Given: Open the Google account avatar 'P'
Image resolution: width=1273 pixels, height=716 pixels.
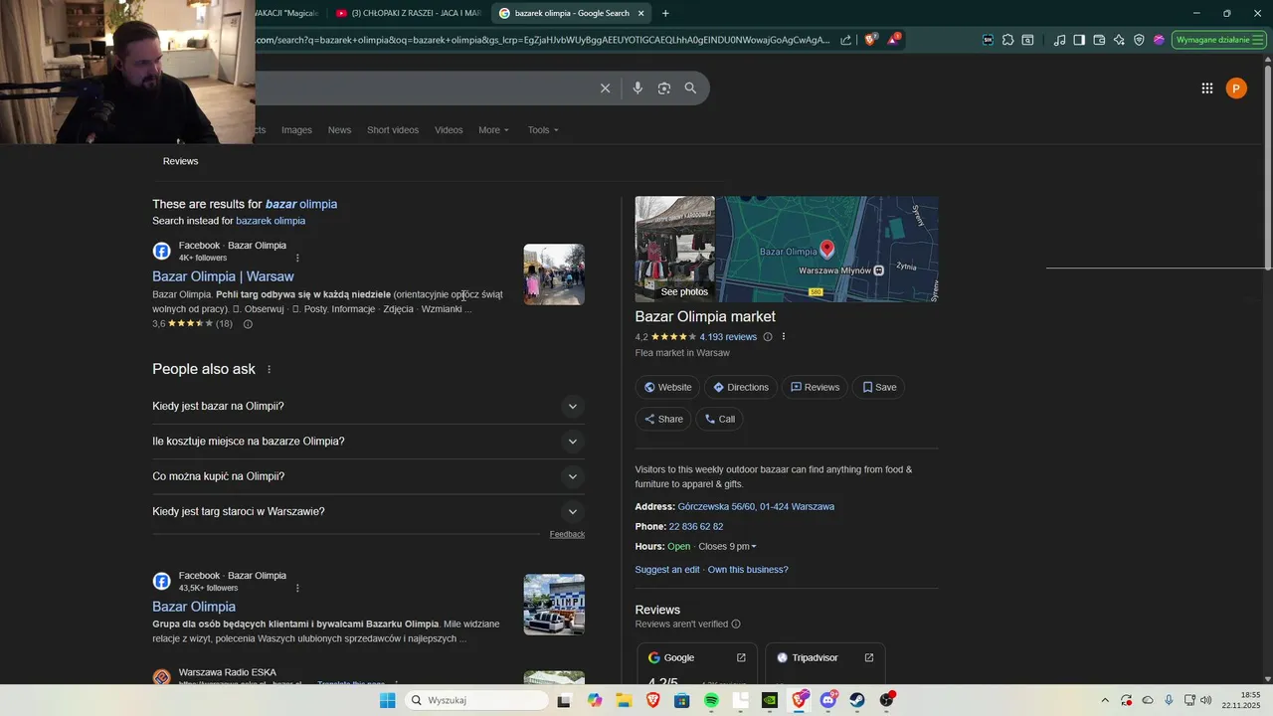Looking at the screenshot, I should tap(1236, 89).
